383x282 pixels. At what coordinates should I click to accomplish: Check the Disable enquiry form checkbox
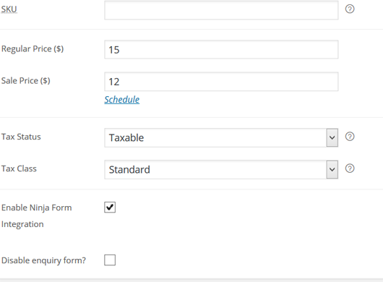pos(110,260)
